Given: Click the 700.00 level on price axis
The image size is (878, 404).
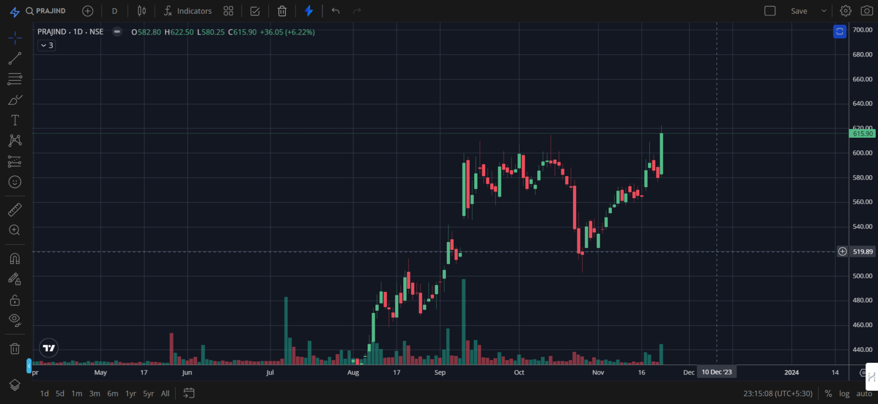Looking at the screenshot, I should point(863,30).
